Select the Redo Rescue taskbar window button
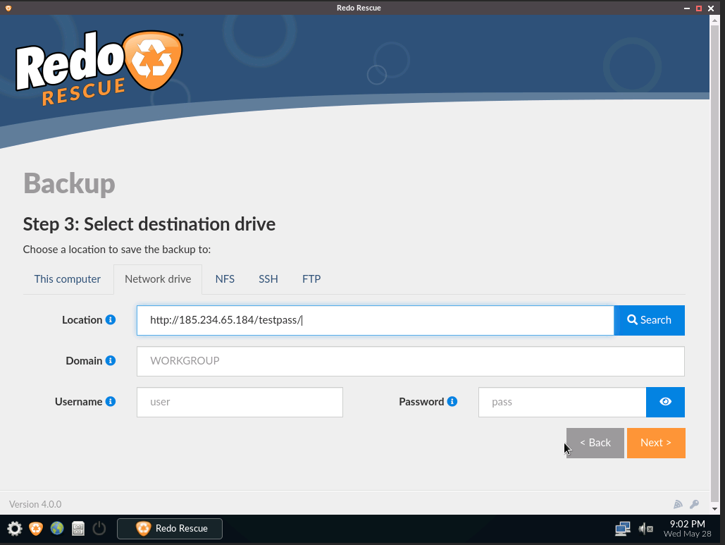This screenshot has height=545, width=725. (x=170, y=528)
